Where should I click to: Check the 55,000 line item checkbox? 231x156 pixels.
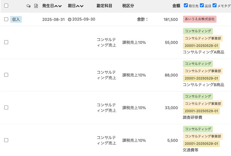tap(6, 42)
